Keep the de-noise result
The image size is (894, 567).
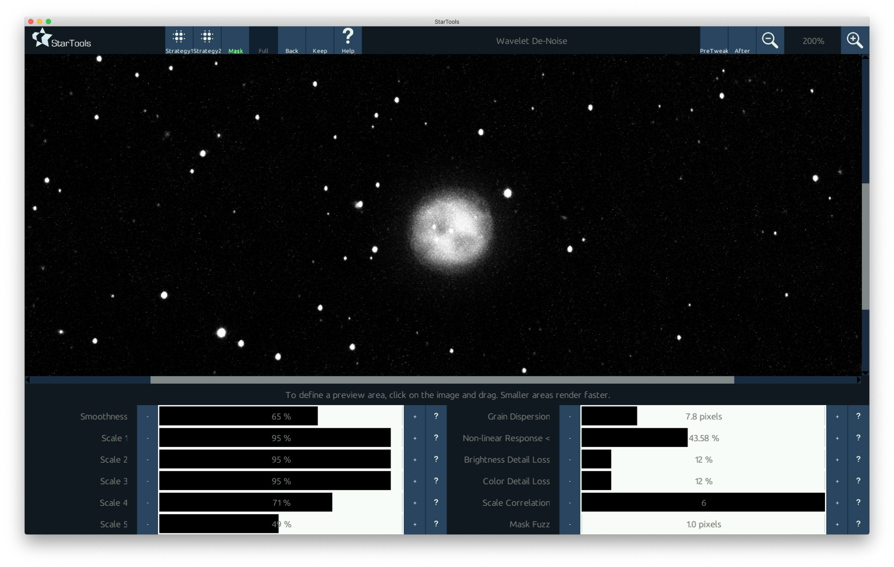click(x=320, y=41)
